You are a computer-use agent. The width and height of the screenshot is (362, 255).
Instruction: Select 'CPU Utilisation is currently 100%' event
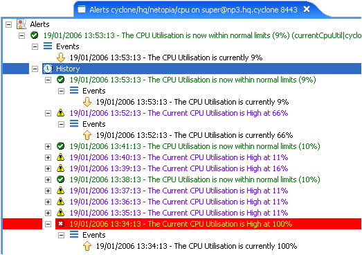(197, 246)
